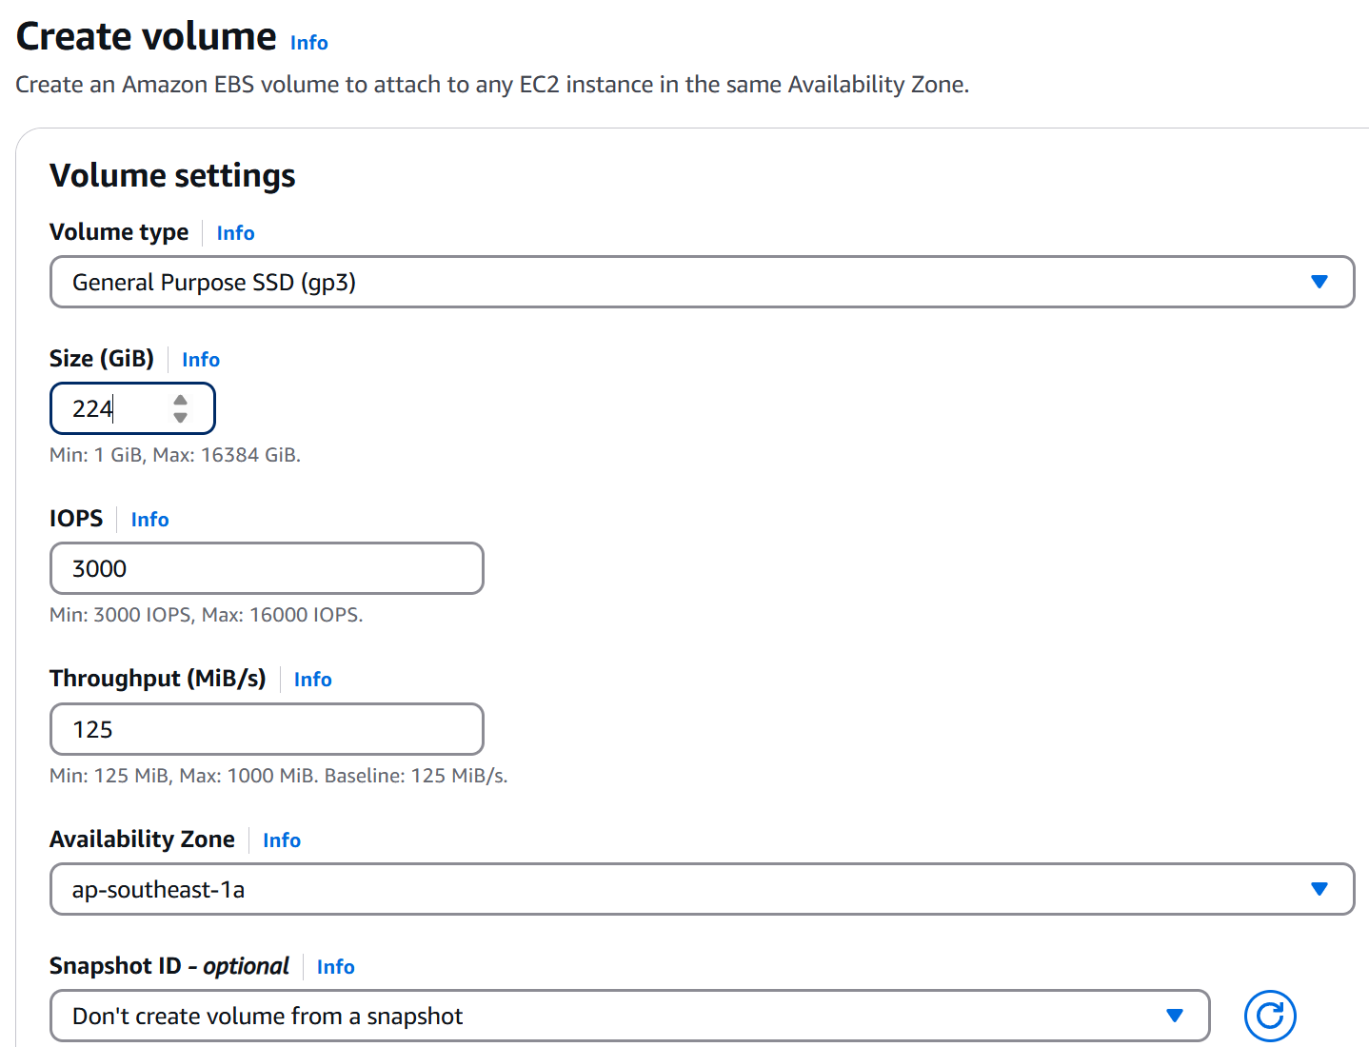
Task: Select the IOPS input field
Action: tap(267, 568)
